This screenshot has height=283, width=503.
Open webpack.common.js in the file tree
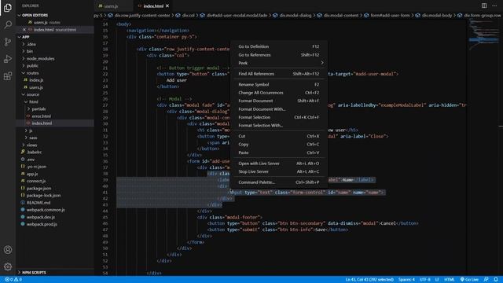46,210
